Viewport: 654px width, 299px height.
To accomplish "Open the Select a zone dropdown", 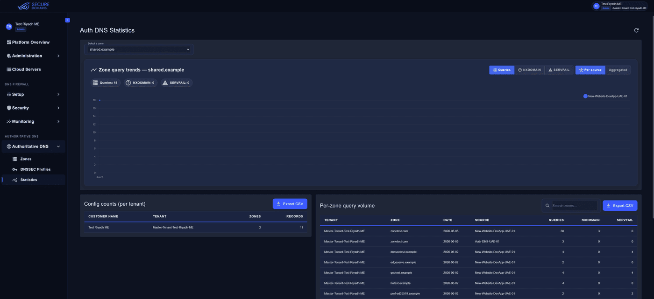I will click(x=139, y=49).
